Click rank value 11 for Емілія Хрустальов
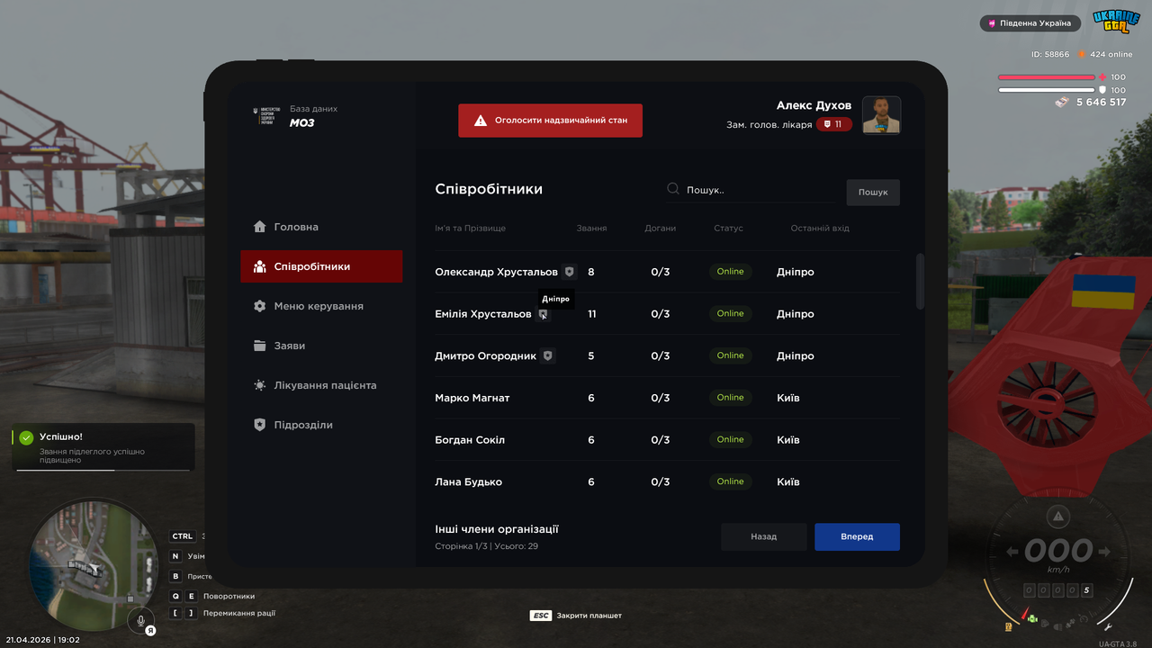The image size is (1152, 648). [591, 314]
